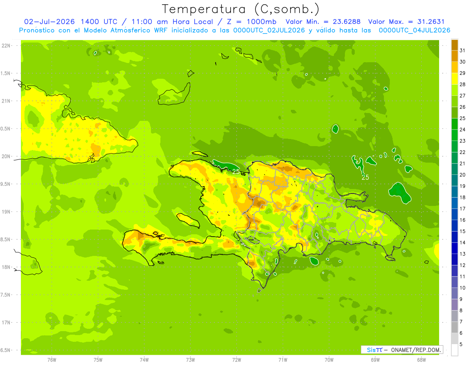Click the colorbar band between 28 and 29
Viewport: 473px width, 365px height.
point(454,79)
